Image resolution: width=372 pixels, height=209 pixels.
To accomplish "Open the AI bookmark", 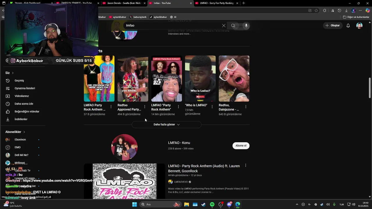I will click(x=173, y=17).
